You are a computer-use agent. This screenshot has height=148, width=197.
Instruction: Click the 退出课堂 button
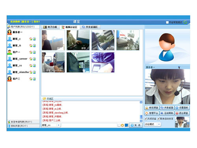182,113
